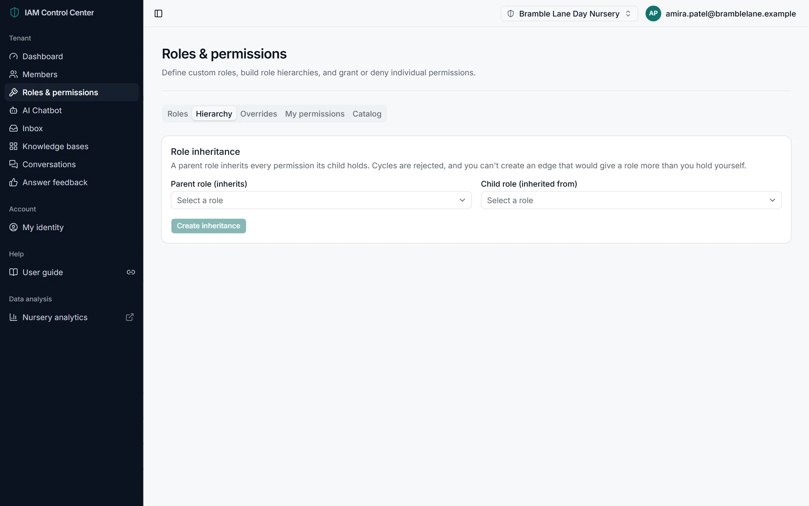Click the external link icon for Nursery analytics
Screen dimensions: 809x506
pos(130,317)
